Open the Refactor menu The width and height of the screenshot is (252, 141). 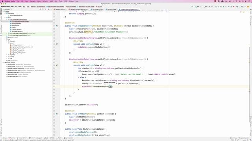tap(45, 1)
